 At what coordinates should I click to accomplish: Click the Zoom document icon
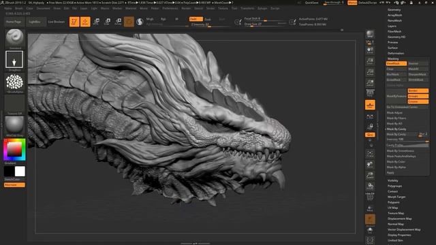tap(370, 61)
